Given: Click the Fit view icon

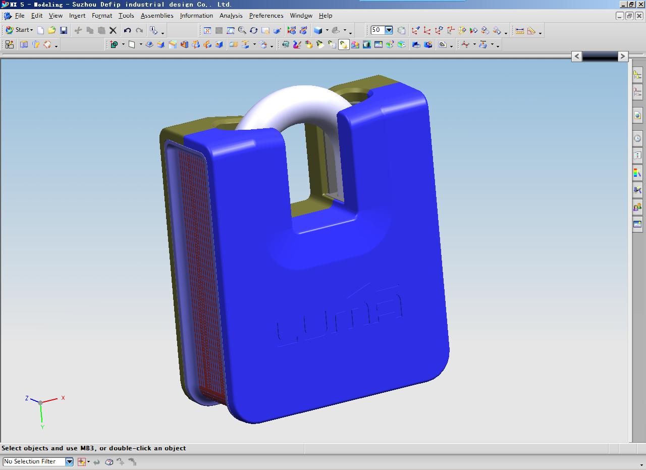Looking at the screenshot, I should [207, 30].
